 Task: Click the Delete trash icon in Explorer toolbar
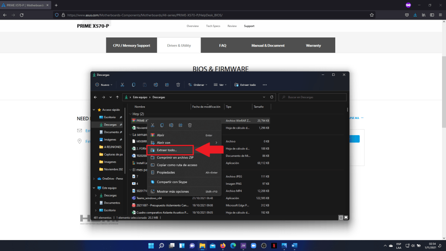[178, 85]
